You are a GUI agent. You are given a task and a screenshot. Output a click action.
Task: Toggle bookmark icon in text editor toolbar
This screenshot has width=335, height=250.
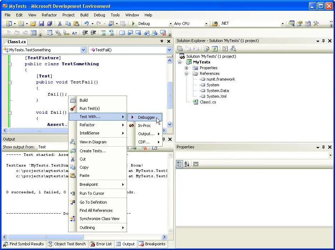[122, 33]
